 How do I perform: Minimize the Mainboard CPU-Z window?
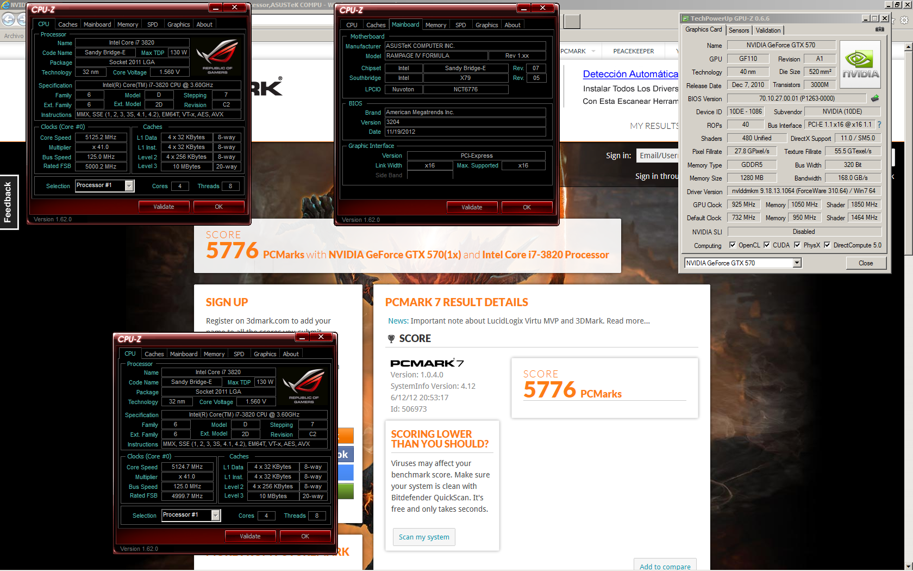(524, 8)
